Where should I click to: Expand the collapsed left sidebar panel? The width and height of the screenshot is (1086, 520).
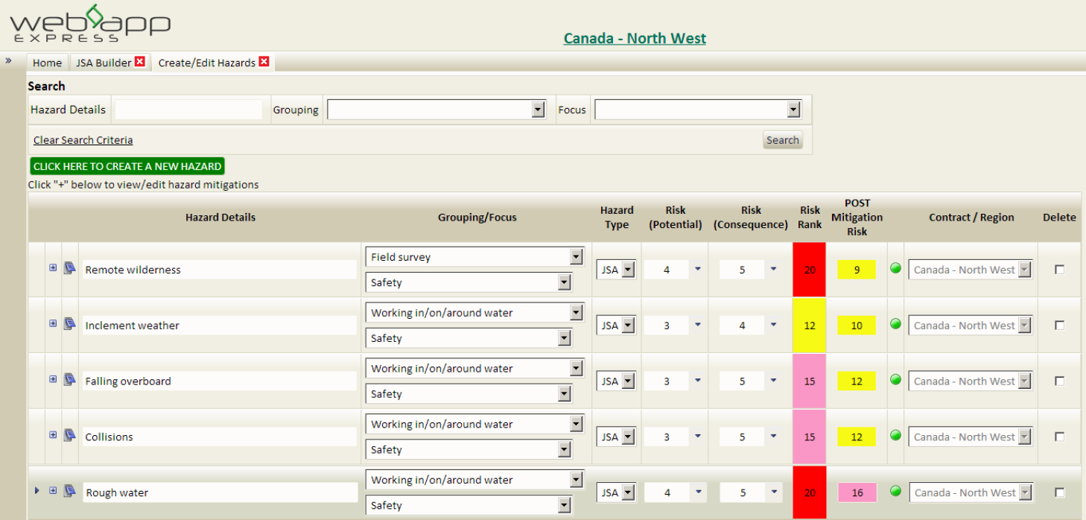point(8,60)
